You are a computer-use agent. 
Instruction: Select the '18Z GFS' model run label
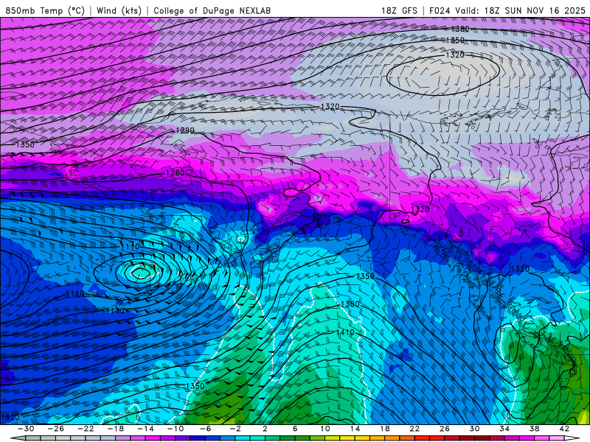pyautogui.click(x=399, y=10)
